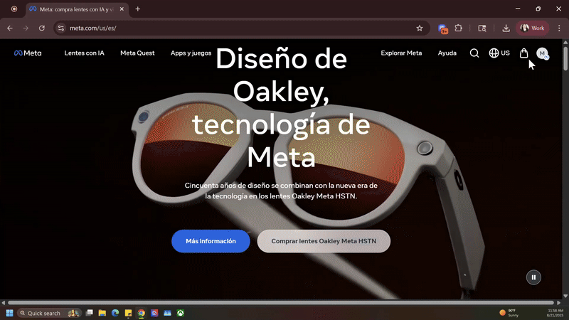The image size is (569, 320).
Task: Reload the page
Action: pos(42,28)
